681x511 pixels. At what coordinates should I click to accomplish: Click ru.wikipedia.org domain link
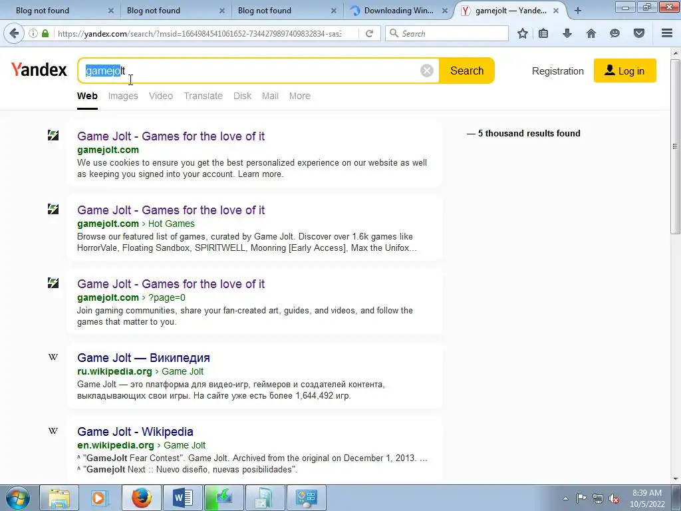[x=114, y=371]
